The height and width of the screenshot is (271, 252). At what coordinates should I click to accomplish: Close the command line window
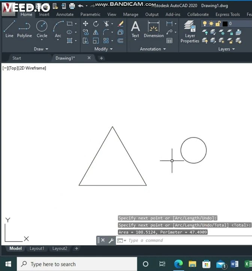(103, 240)
